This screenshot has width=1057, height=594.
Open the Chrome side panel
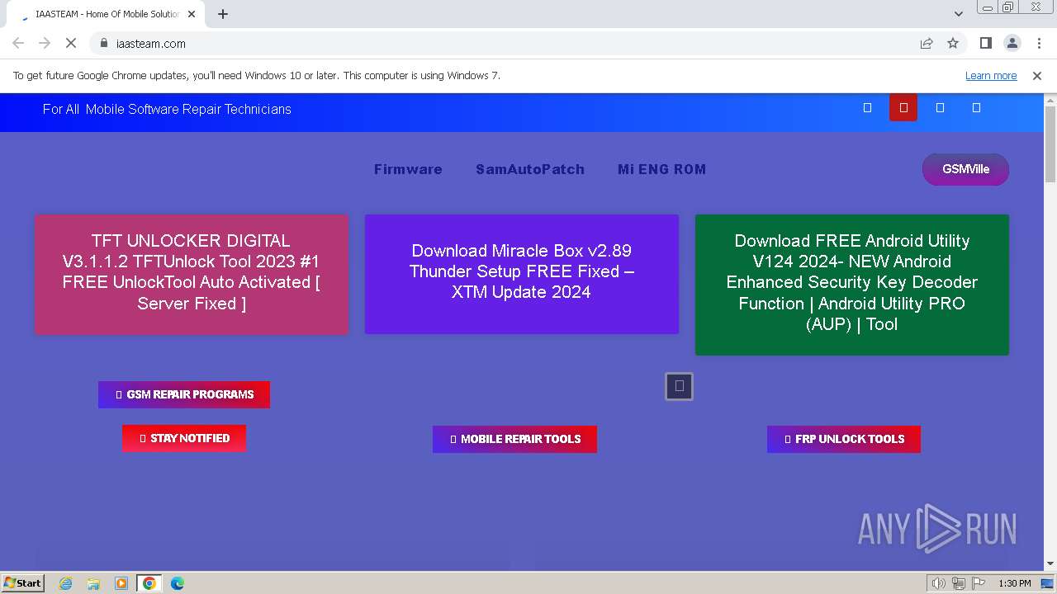coord(985,43)
